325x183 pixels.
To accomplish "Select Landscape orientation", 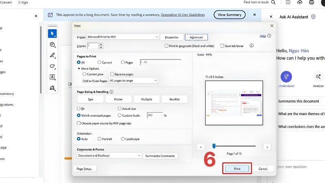I will coord(123,139).
